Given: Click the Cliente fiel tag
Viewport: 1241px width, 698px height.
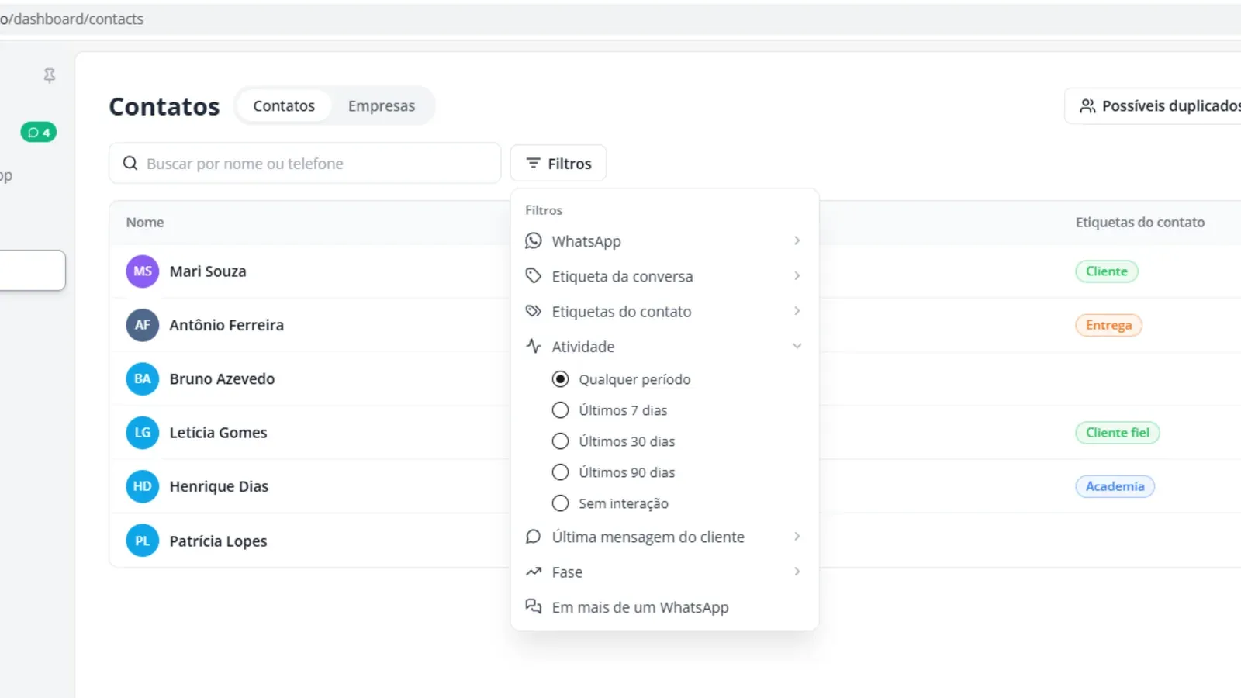Looking at the screenshot, I should pyautogui.click(x=1118, y=433).
